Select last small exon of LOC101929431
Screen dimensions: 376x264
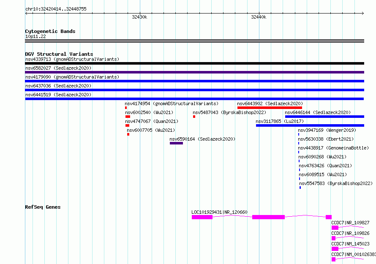tap(329, 217)
